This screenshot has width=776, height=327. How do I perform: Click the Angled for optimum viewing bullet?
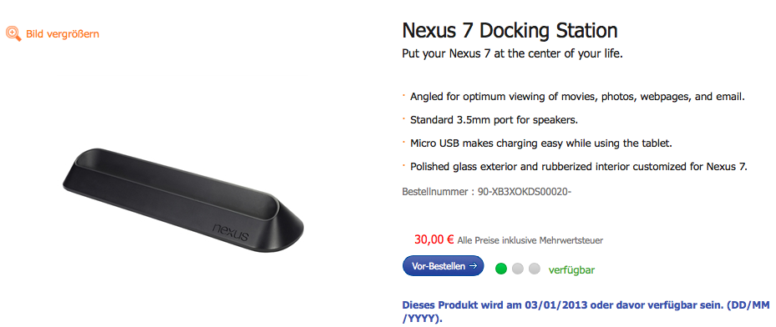coord(577,96)
